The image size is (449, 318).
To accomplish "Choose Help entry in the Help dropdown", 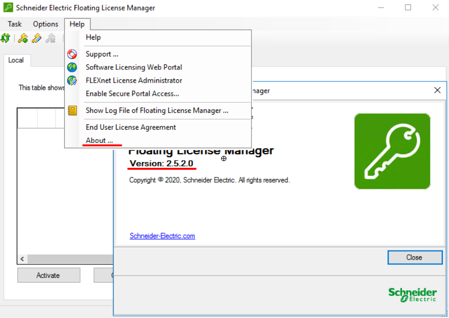I will pos(158,37).
